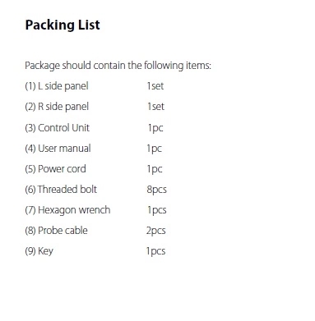Screen dimensions: 315x321
Task: Select the Key list item
Action: point(39,251)
